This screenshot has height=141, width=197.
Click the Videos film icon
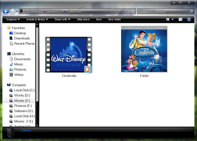tap(11, 75)
